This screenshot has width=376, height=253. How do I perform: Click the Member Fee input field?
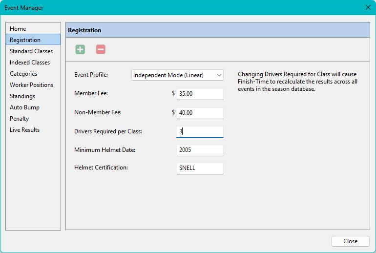(x=200, y=94)
